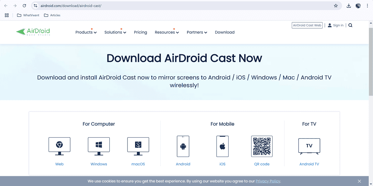373x186 pixels.
Task: Click the Android text link under For Mobile
Action: tap(183, 164)
